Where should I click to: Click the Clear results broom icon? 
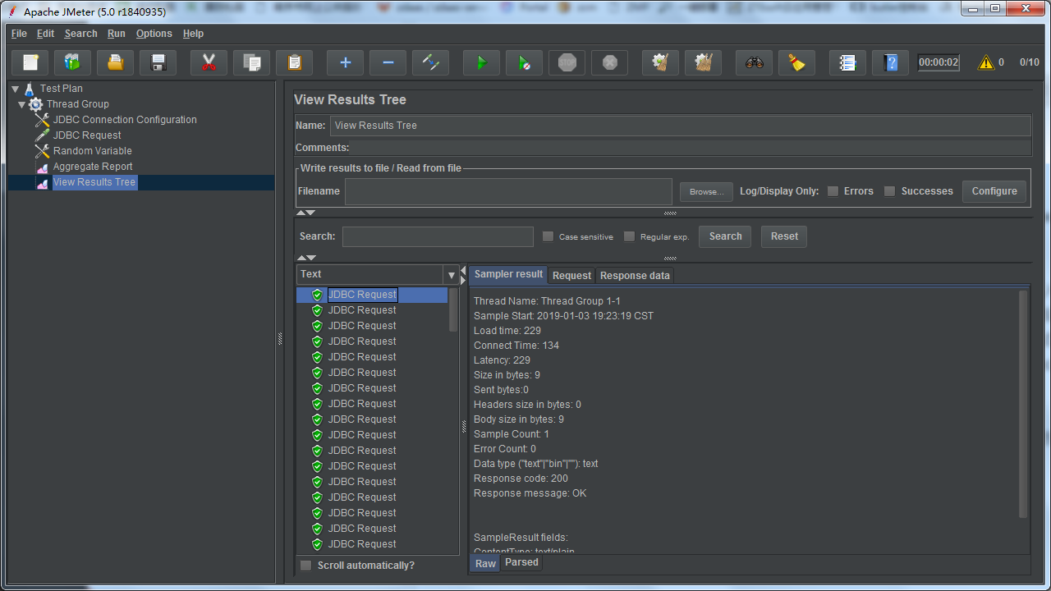point(661,62)
